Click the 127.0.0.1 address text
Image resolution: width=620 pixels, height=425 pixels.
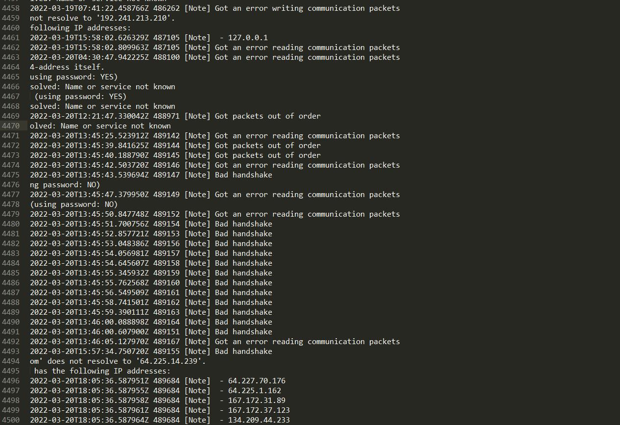tap(248, 38)
